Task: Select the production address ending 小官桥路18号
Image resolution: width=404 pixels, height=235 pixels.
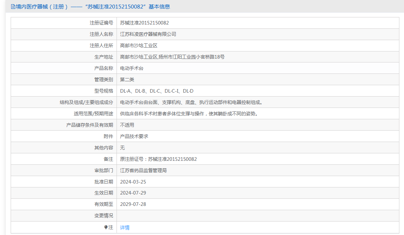Action: click(x=172, y=57)
